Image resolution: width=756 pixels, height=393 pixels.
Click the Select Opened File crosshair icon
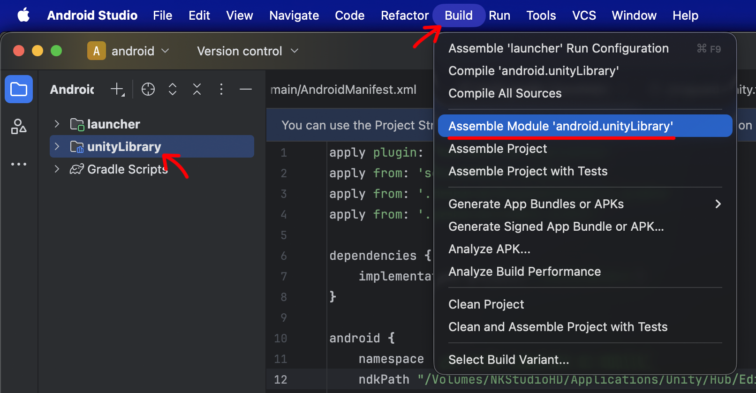[x=148, y=89]
